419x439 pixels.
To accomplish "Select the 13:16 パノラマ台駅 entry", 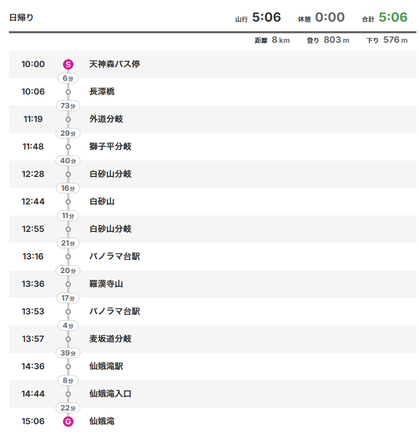I will [114, 257].
